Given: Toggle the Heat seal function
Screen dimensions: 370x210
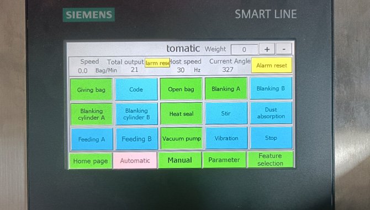Looking at the screenshot, I should (x=181, y=114).
